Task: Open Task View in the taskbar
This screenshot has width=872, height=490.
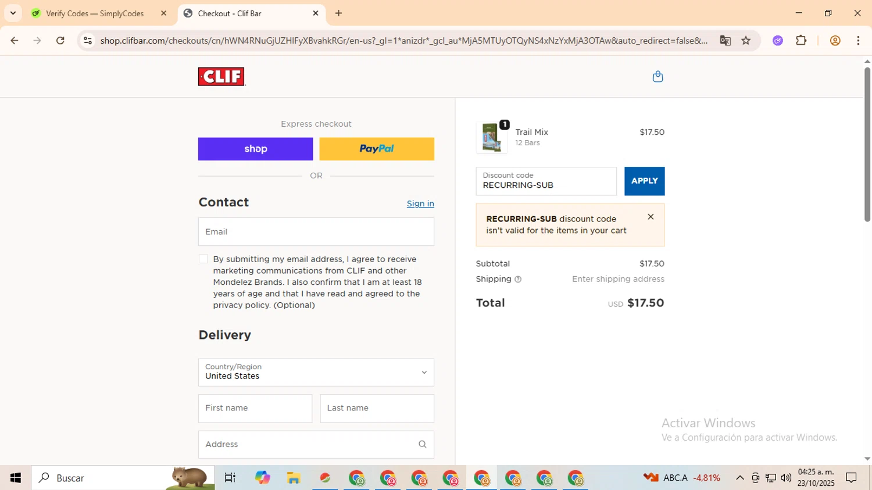Action: (x=230, y=478)
